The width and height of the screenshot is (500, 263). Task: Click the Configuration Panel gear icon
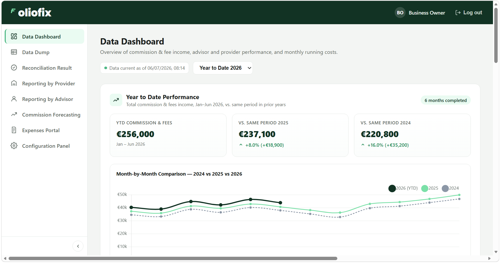click(x=14, y=146)
